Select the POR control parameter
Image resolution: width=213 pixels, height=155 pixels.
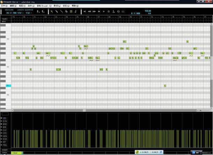pos(5,139)
